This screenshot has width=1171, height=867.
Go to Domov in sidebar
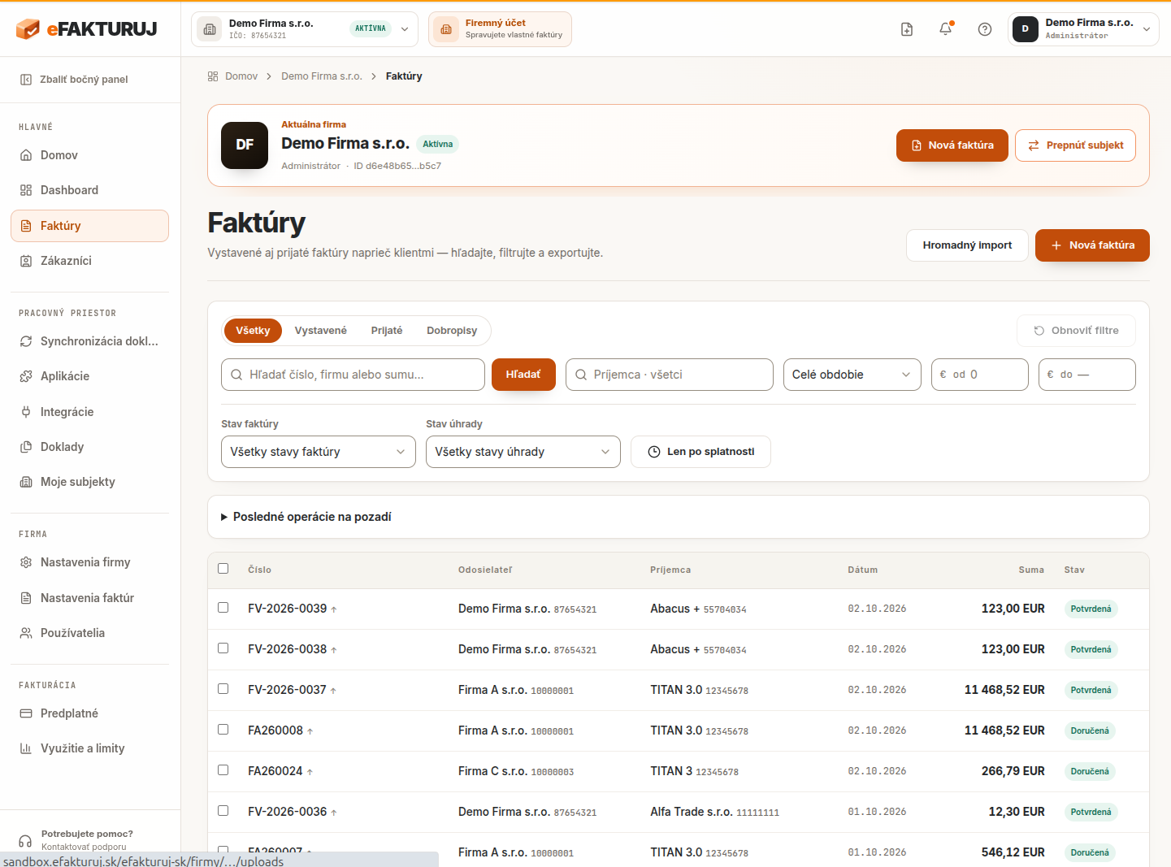(x=89, y=155)
